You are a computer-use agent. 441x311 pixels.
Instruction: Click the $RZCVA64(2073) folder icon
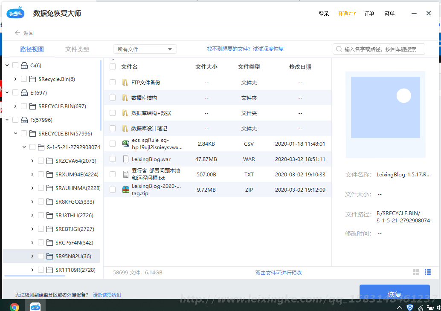[x=50, y=161]
